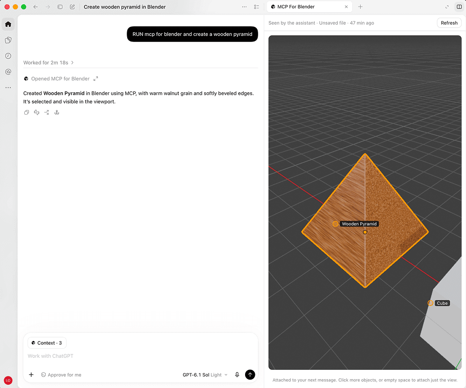Select the Cube label marker in viewport
The image size is (466, 388).
click(x=442, y=303)
